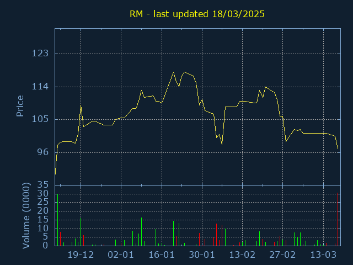
Task: Click the green volume bar at 19-12
Action: (81, 232)
